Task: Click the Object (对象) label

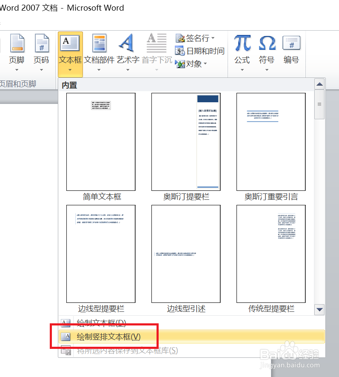Action: pyautogui.click(x=194, y=64)
